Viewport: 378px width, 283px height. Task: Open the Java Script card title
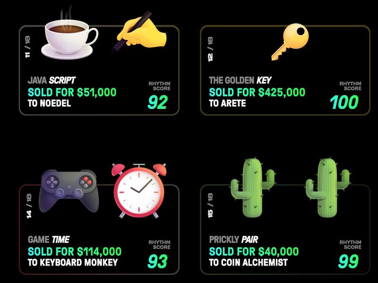point(52,80)
